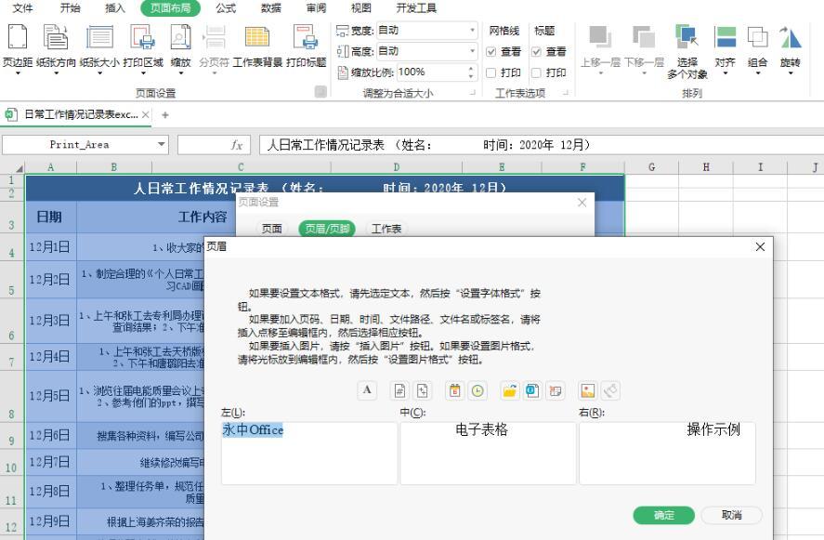Open the 公式 ribbon tab
This screenshot has height=540, width=824.
click(225, 8)
